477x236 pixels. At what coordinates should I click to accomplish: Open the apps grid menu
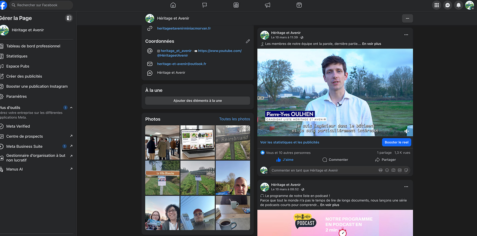tap(436, 5)
